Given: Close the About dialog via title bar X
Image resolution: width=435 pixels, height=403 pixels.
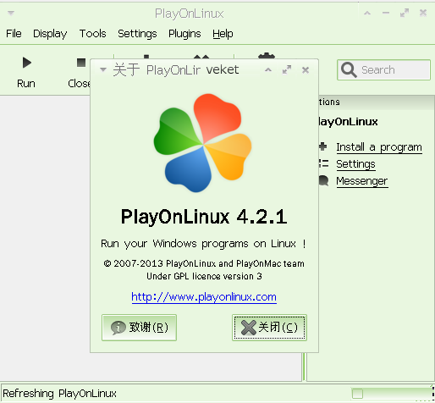Looking at the screenshot, I should point(306,70).
